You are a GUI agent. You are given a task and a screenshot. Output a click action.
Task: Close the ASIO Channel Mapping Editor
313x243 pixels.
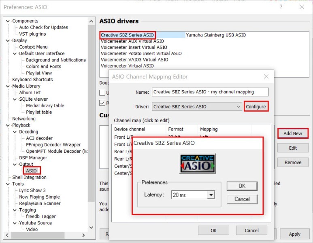[x=266, y=76]
